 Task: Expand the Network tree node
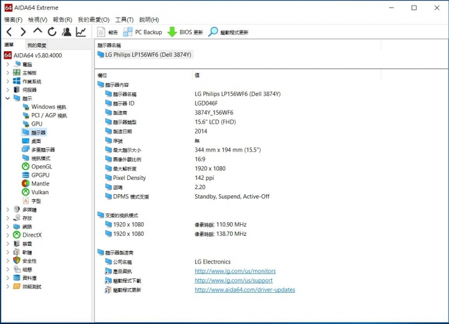pos(7,227)
